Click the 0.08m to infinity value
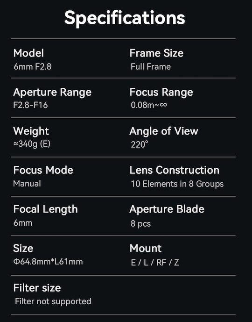The height and width of the screenshot is (322, 252). click(149, 105)
